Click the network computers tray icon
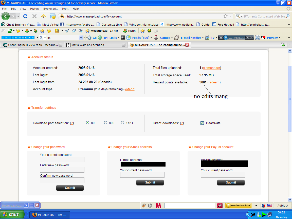This screenshot has height=219, width=292. 269,215
